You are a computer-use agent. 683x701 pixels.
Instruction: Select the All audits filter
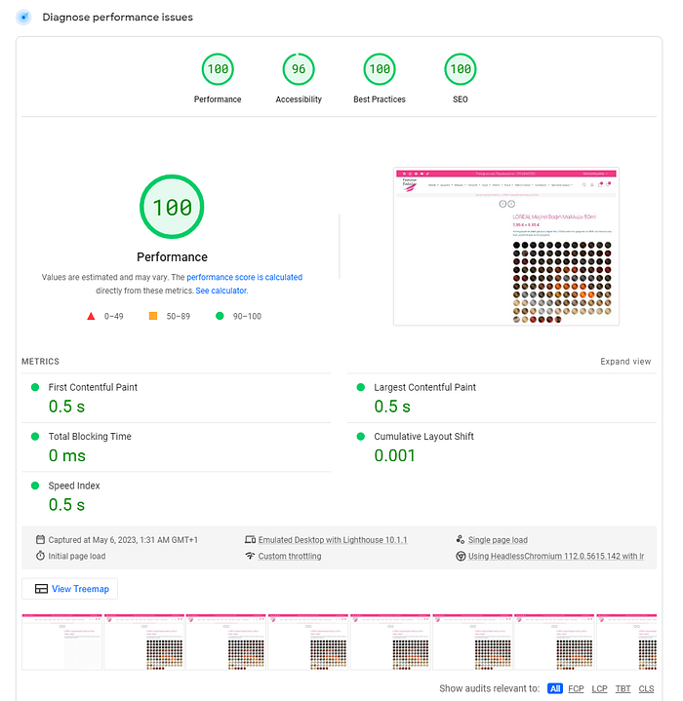pyautogui.click(x=554, y=688)
